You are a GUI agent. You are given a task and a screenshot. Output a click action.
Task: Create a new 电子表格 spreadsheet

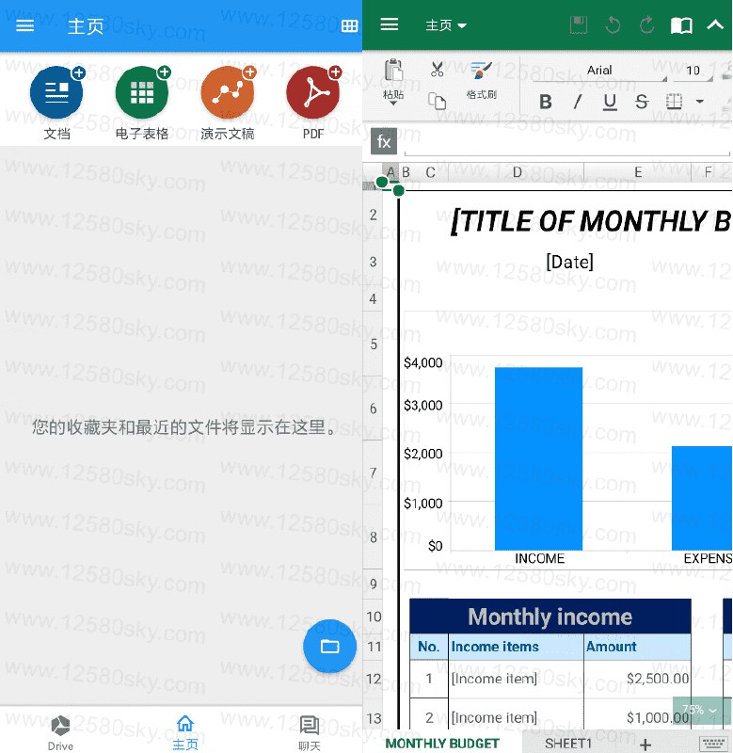coord(142,92)
